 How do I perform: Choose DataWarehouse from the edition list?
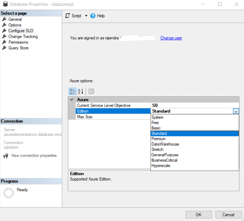click(195, 144)
